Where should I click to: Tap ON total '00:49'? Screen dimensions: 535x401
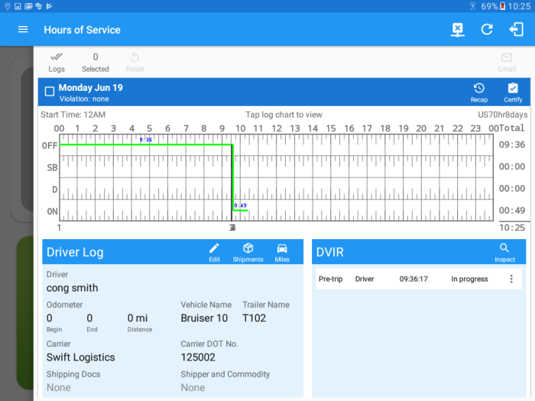pyautogui.click(x=512, y=210)
